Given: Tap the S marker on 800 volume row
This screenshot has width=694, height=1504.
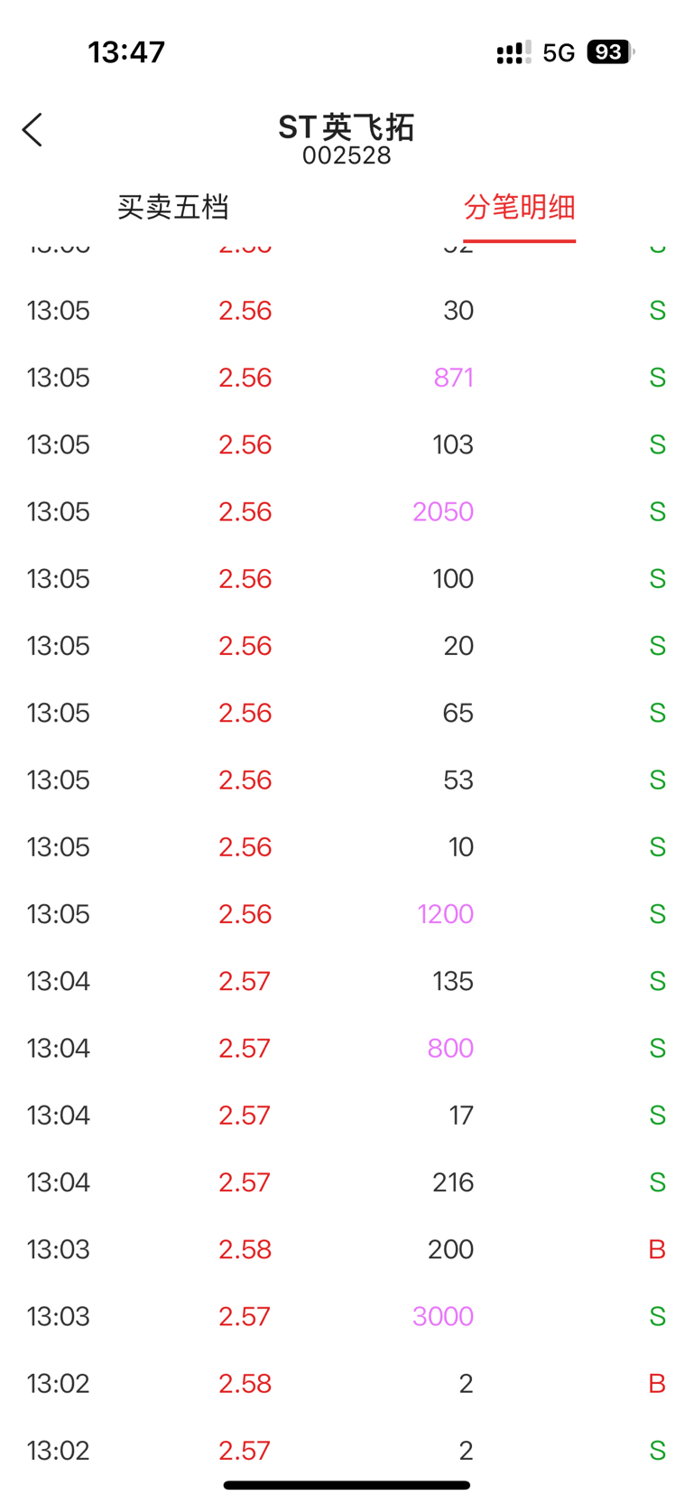Looking at the screenshot, I should pyautogui.click(x=657, y=1048).
